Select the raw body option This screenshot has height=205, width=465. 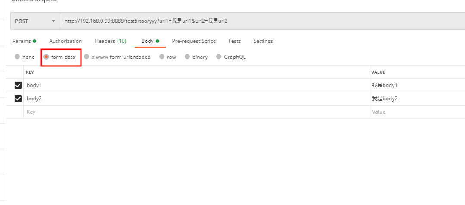coord(162,57)
